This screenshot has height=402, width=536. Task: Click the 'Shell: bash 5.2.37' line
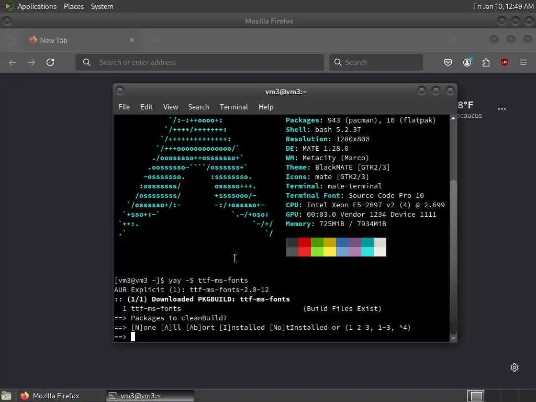[323, 130]
